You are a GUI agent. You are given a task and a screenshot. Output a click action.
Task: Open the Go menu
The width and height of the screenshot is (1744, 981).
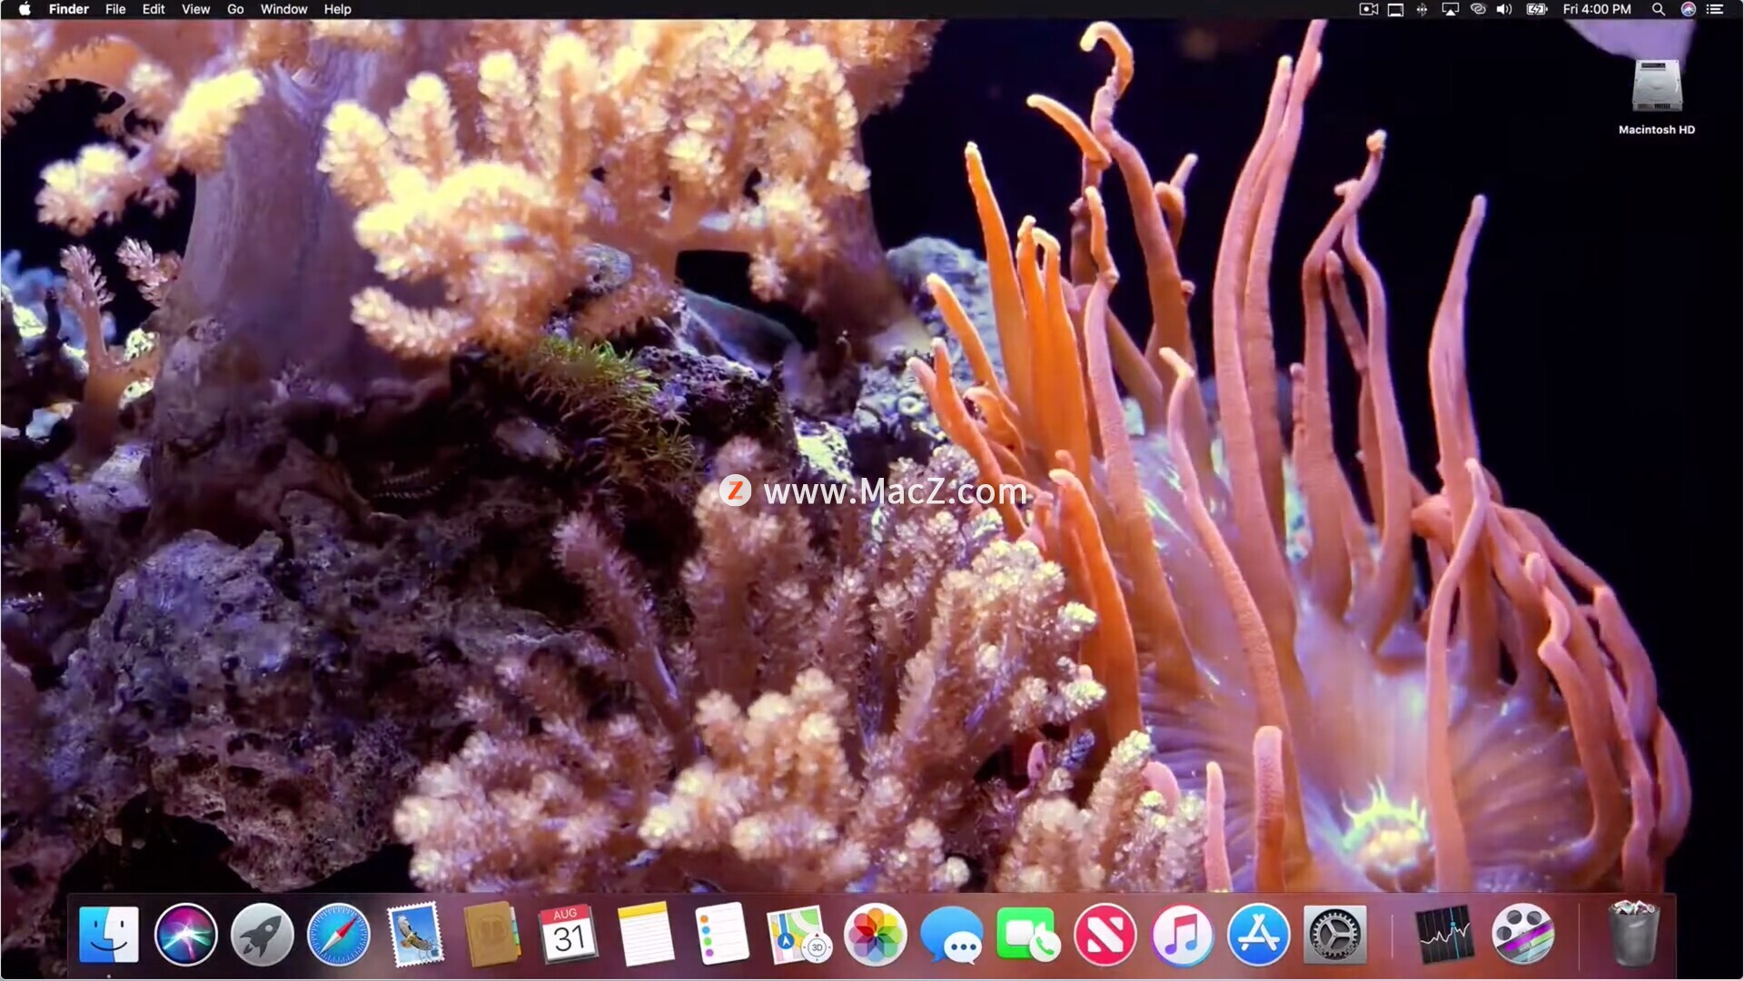pyautogui.click(x=235, y=9)
